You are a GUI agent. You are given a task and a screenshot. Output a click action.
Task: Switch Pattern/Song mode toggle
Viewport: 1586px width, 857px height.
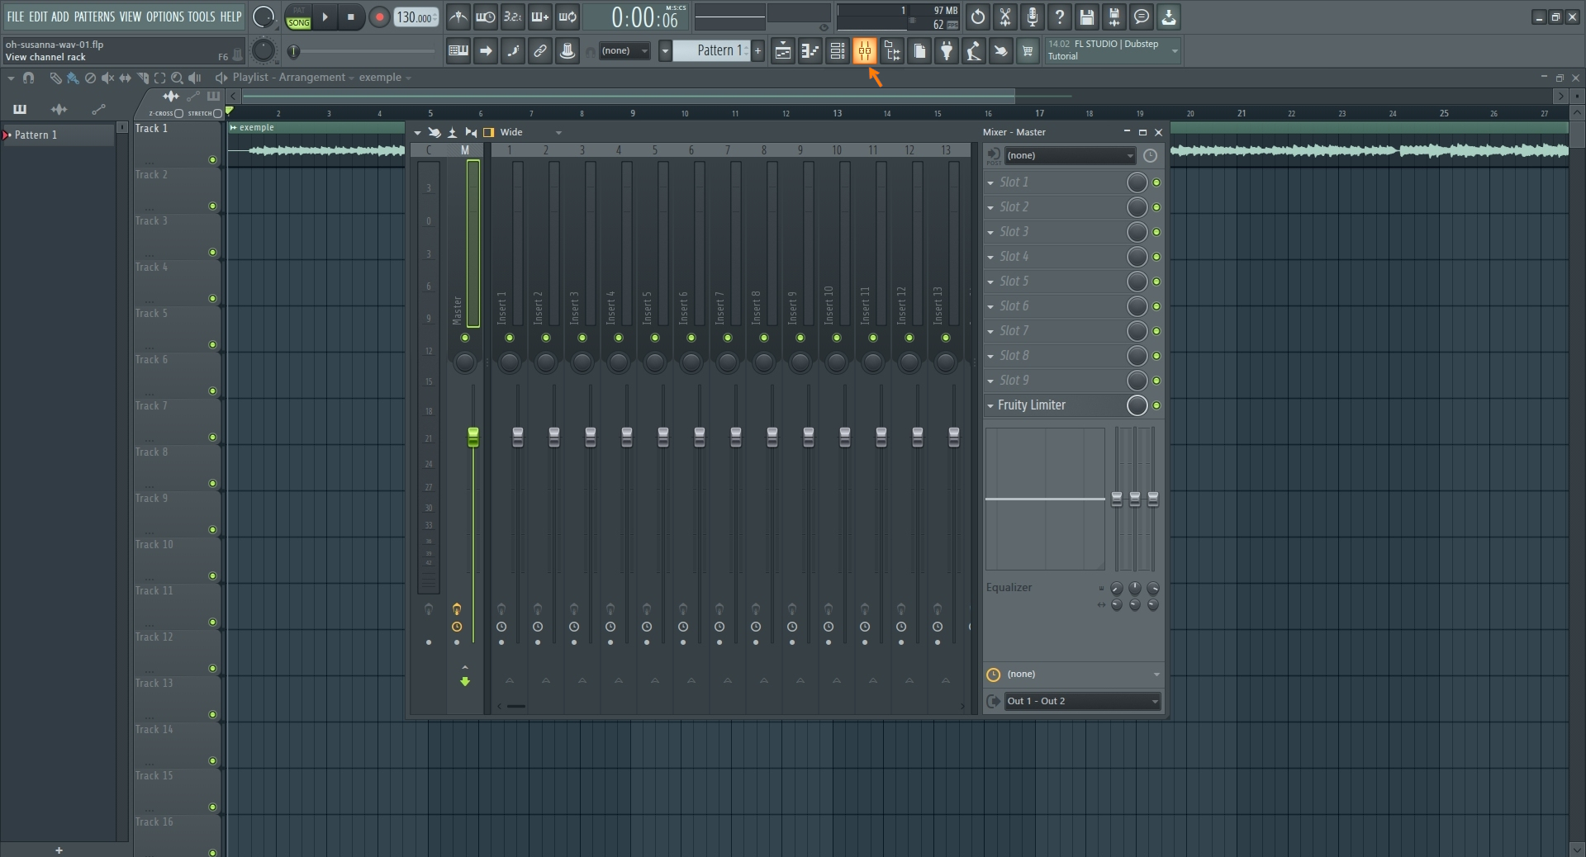[298, 17]
